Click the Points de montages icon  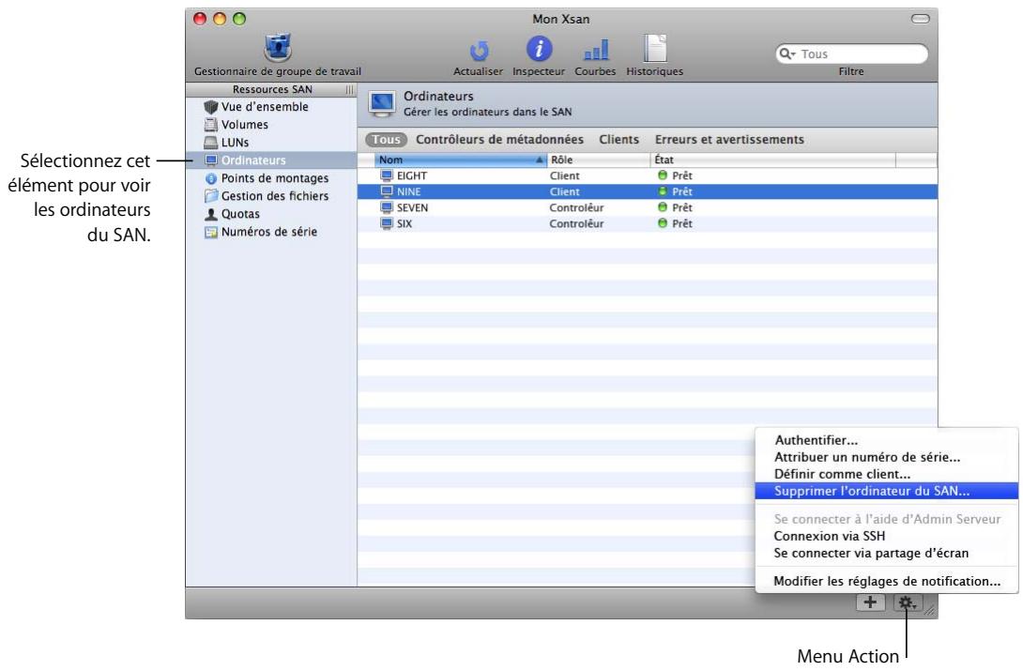click(210, 178)
